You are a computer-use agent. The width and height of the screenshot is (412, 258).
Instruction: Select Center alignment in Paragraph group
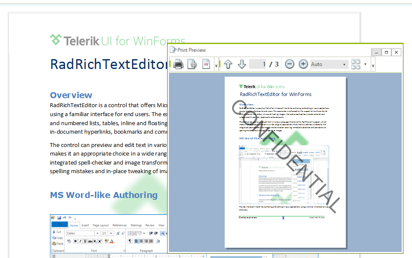(141, 241)
